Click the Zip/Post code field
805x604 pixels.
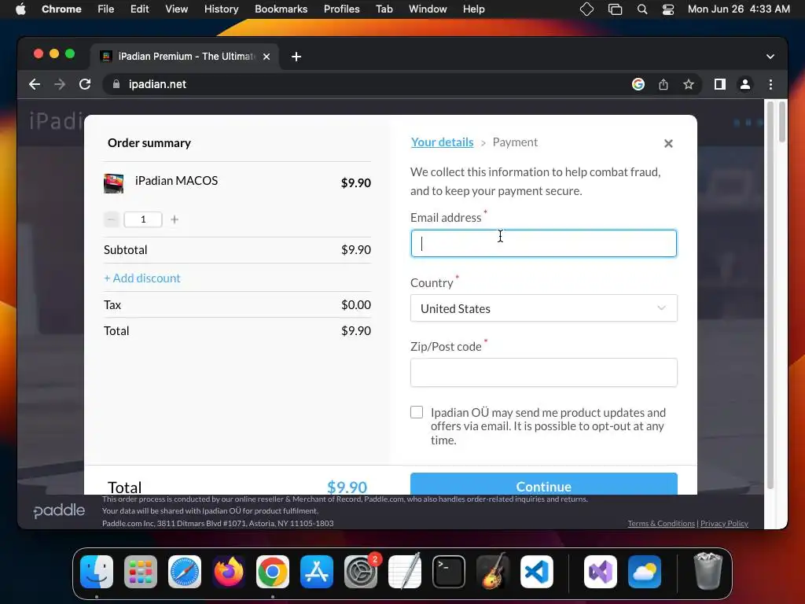[x=544, y=372]
